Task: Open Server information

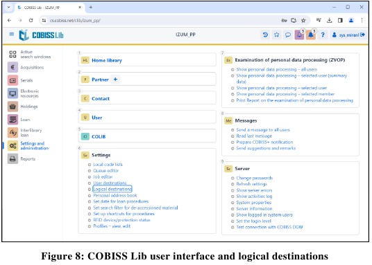Action: click(x=254, y=209)
